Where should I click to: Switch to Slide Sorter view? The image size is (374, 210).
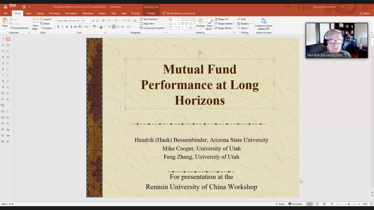coord(317,204)
